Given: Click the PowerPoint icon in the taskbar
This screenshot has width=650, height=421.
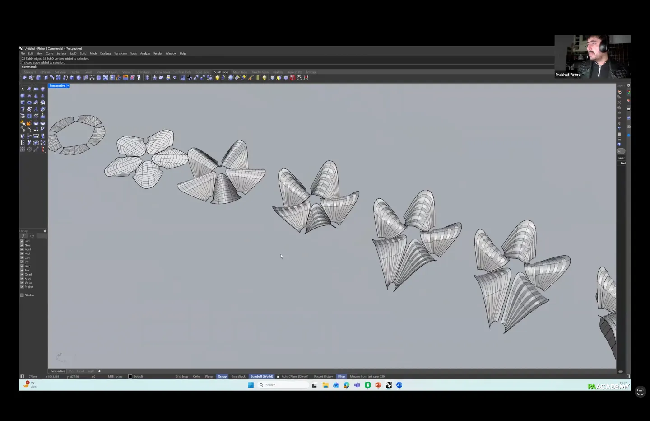Looking at the screenshot, I should [x=378, y=385].
